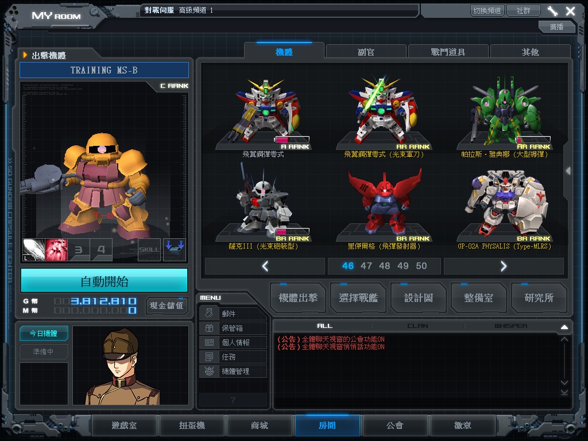The width and height of the screenshot is (588, 441).
Task: Switch to the 機體 tab
Action: (284, 52)
